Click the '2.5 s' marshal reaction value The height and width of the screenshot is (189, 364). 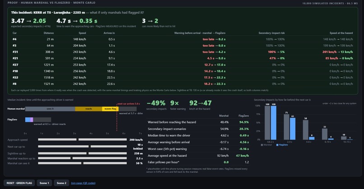(x=139, y=158)
